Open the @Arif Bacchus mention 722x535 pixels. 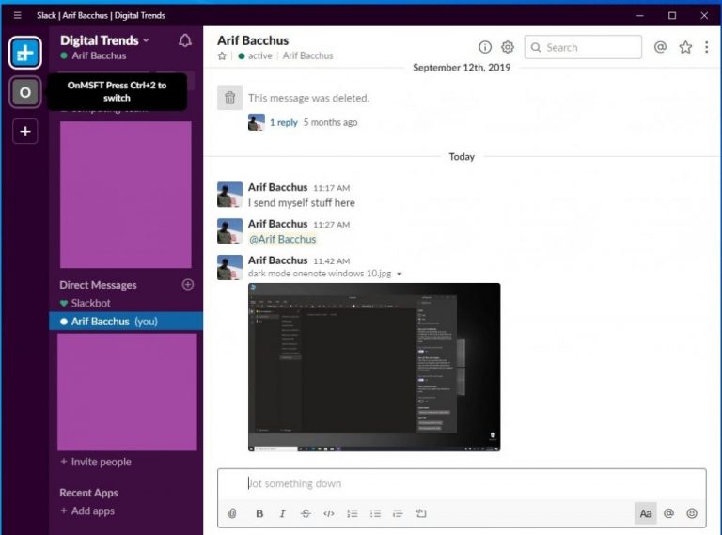pos(283,240)
